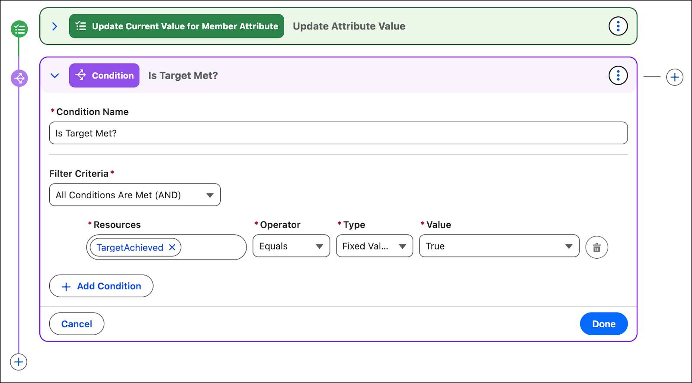Click the Add Condition button

[101, 286]
